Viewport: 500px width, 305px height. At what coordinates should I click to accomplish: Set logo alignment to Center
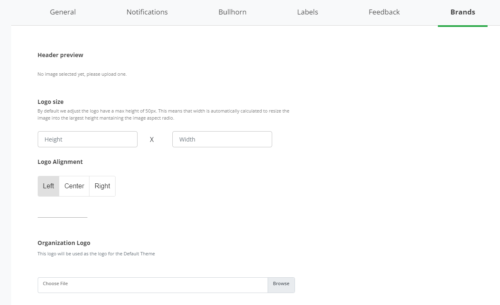point(74,186)
